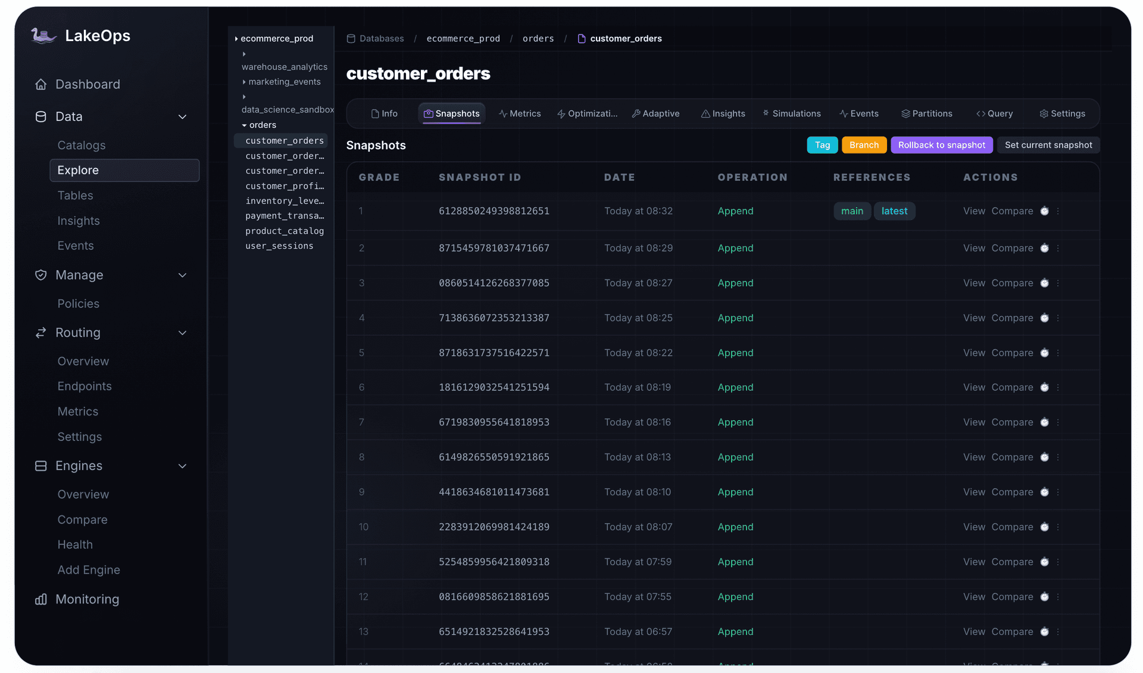Viewport: 1143px width, 673px height.
Task: Click stopwatch icon in the 08:19 row
Action: (x=1044, y=387)
